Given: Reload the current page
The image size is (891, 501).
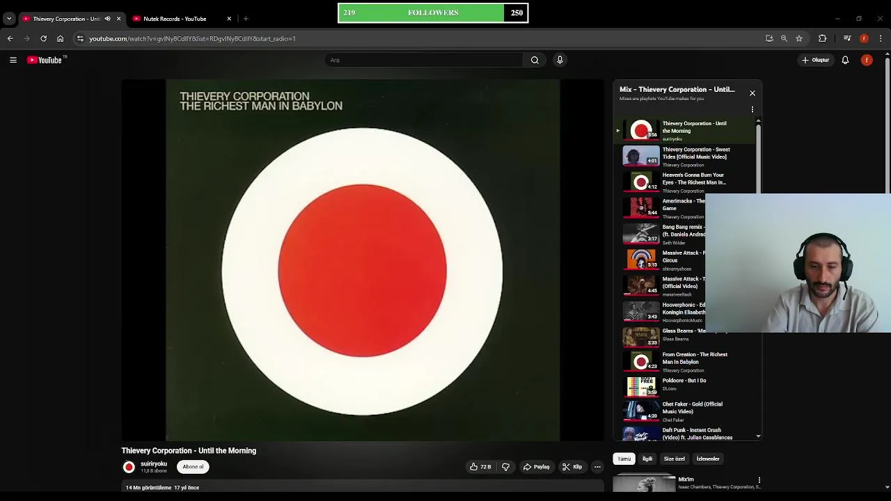Looking at the screenshot, I should coord(43,38).
